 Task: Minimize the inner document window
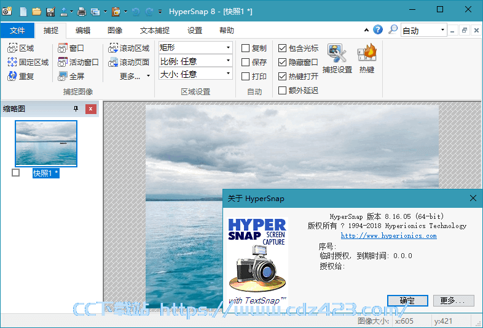point(452,30)
